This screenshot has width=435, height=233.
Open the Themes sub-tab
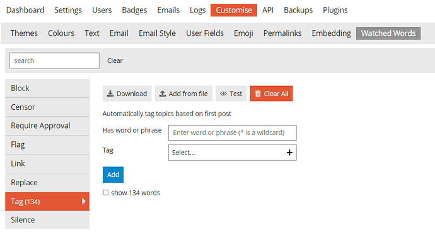(x=24, y=33)
